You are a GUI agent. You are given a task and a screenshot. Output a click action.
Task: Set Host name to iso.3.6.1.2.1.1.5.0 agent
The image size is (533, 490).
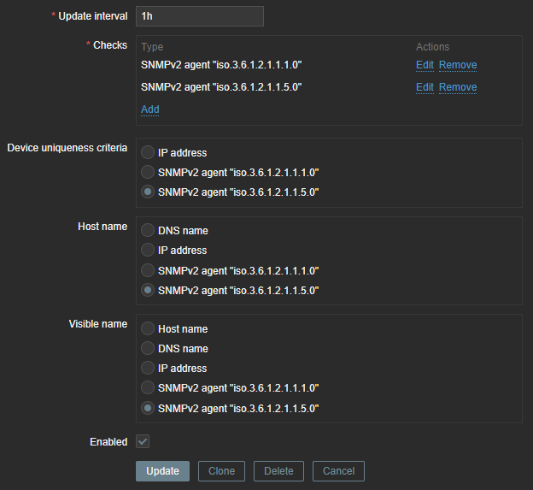(148, 290)
